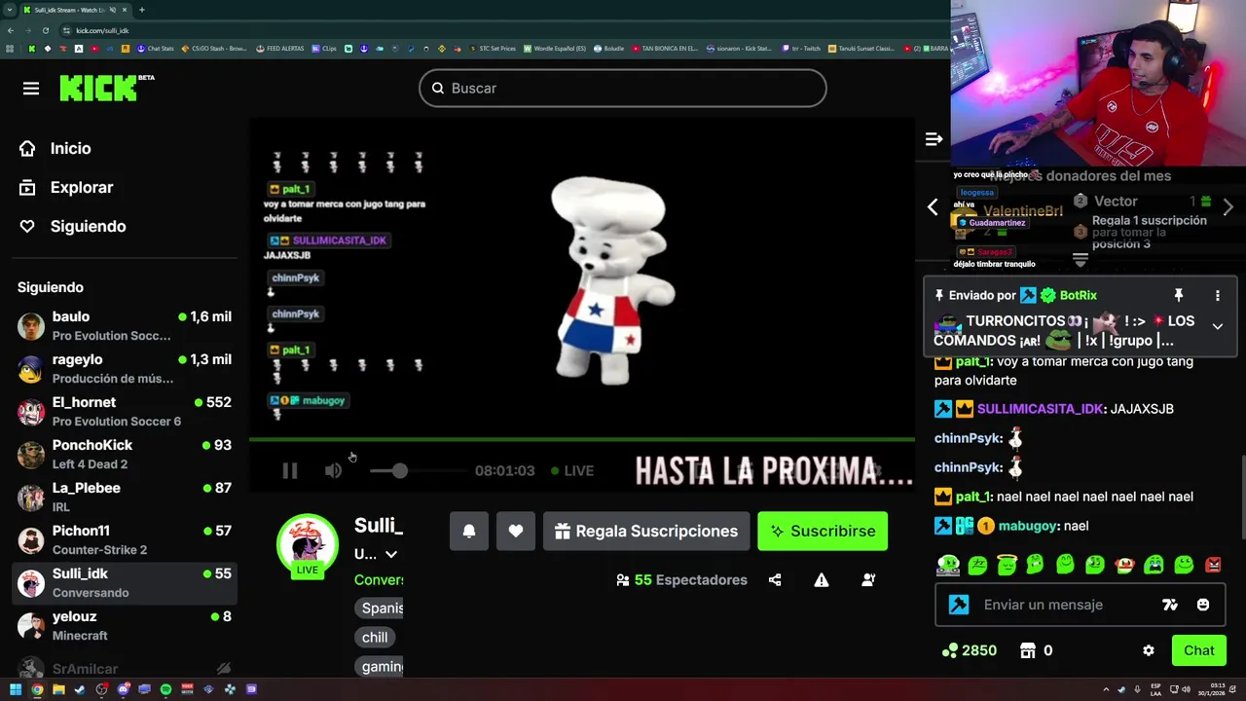Viewport: 1246px width, 701px height.
Task: Open the emoji picker smiley
Action: (1203, 605)
